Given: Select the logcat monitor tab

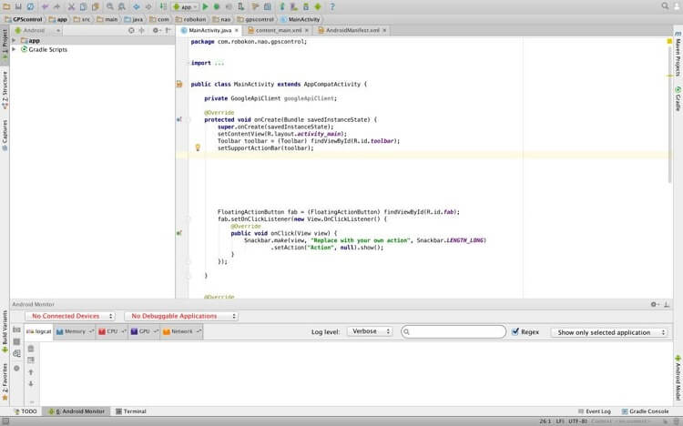Looking at the screenshot, I should point(39,331).
